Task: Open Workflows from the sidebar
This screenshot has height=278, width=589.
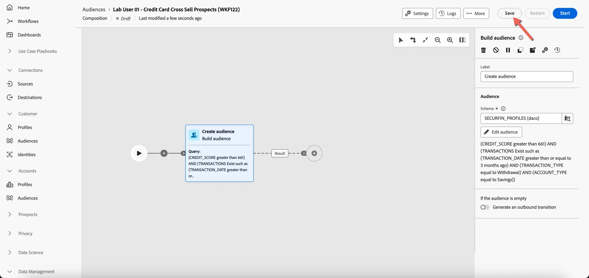Action: coord(28,21)
